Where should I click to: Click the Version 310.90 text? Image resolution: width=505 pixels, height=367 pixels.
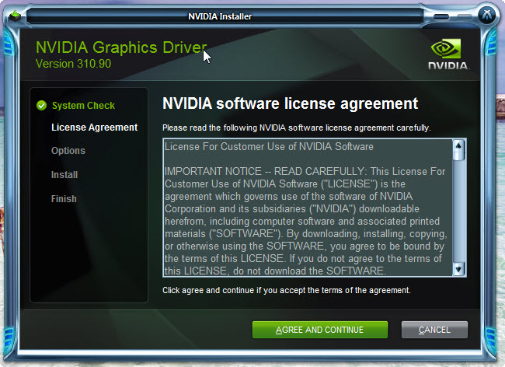point(74,64)
